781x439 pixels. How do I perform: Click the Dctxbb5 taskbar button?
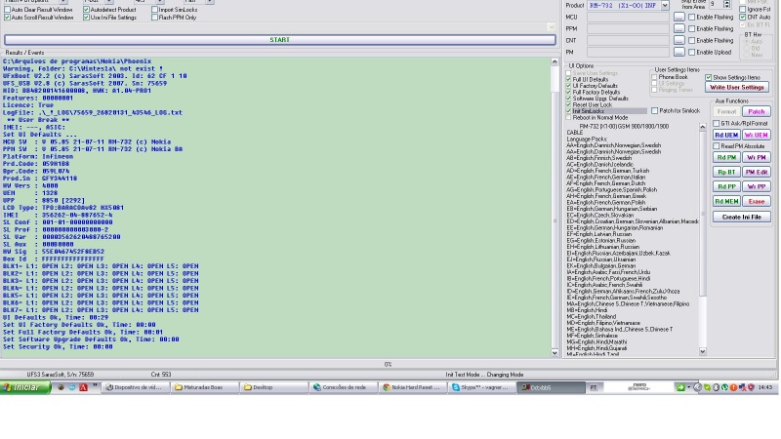point(551,387)
